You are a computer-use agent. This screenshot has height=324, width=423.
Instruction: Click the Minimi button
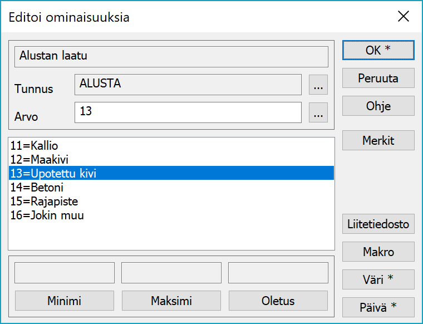pyautogui.click(x=64, y=301)
